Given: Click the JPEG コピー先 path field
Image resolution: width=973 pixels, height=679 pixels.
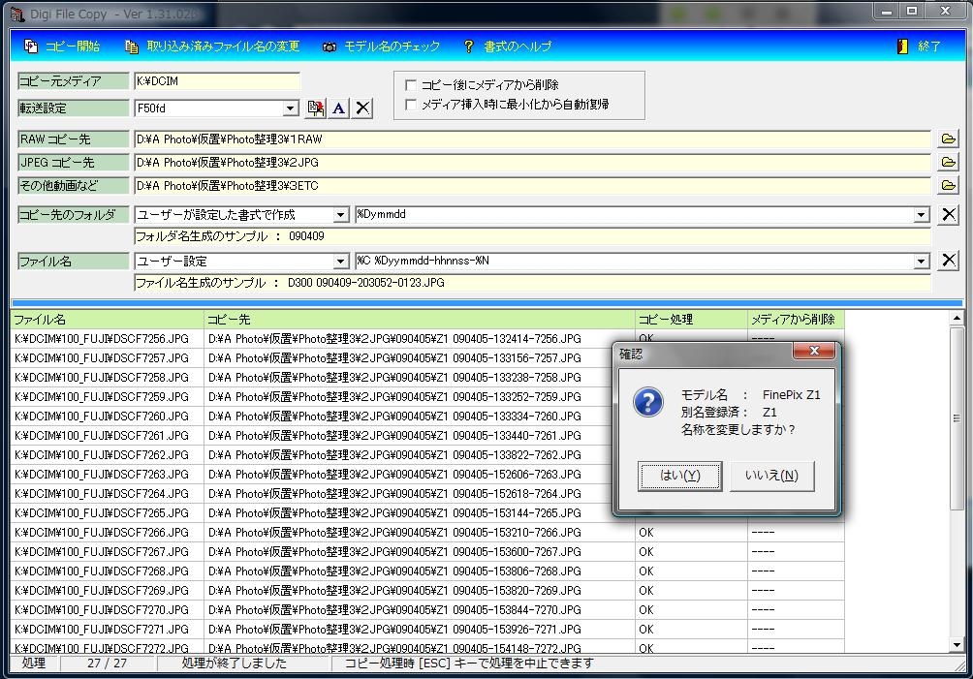Looking at the screenshot, I should [x=532, y=163].
